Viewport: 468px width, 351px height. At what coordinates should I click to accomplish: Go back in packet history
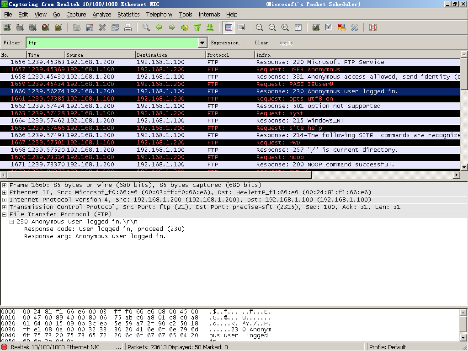[x=159, y=27]
